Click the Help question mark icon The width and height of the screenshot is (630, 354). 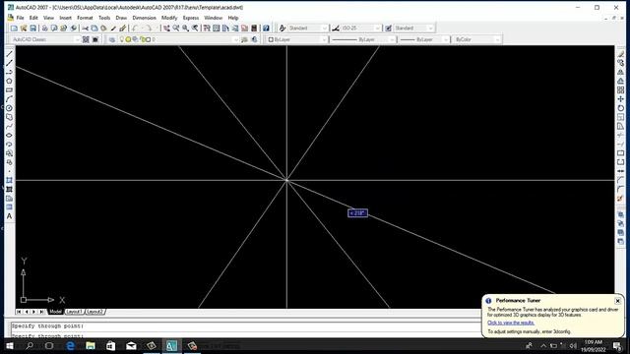click(x=266, y=29)
